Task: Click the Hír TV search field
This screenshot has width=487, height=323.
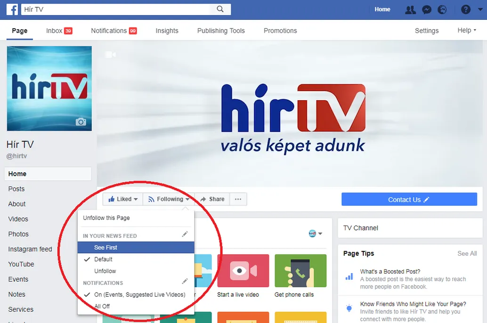Action: pyautogui.click(x=118, y=9)
